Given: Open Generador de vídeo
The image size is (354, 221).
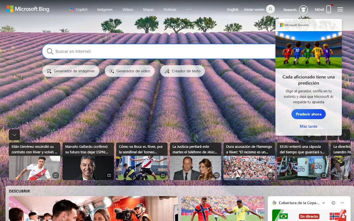Looking at the screenshot, I should pyautogui.click(x=130, y=71).
